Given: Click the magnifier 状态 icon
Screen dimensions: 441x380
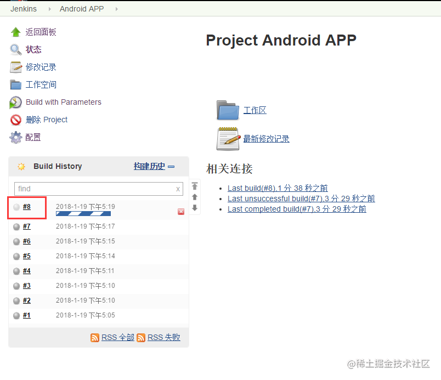Looking at the screenshot, I should tap(16, 50).
